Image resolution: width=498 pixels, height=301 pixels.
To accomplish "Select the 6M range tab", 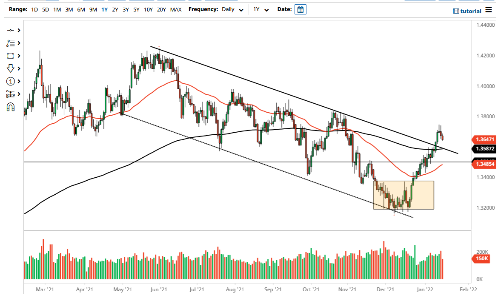I will 81,9.
